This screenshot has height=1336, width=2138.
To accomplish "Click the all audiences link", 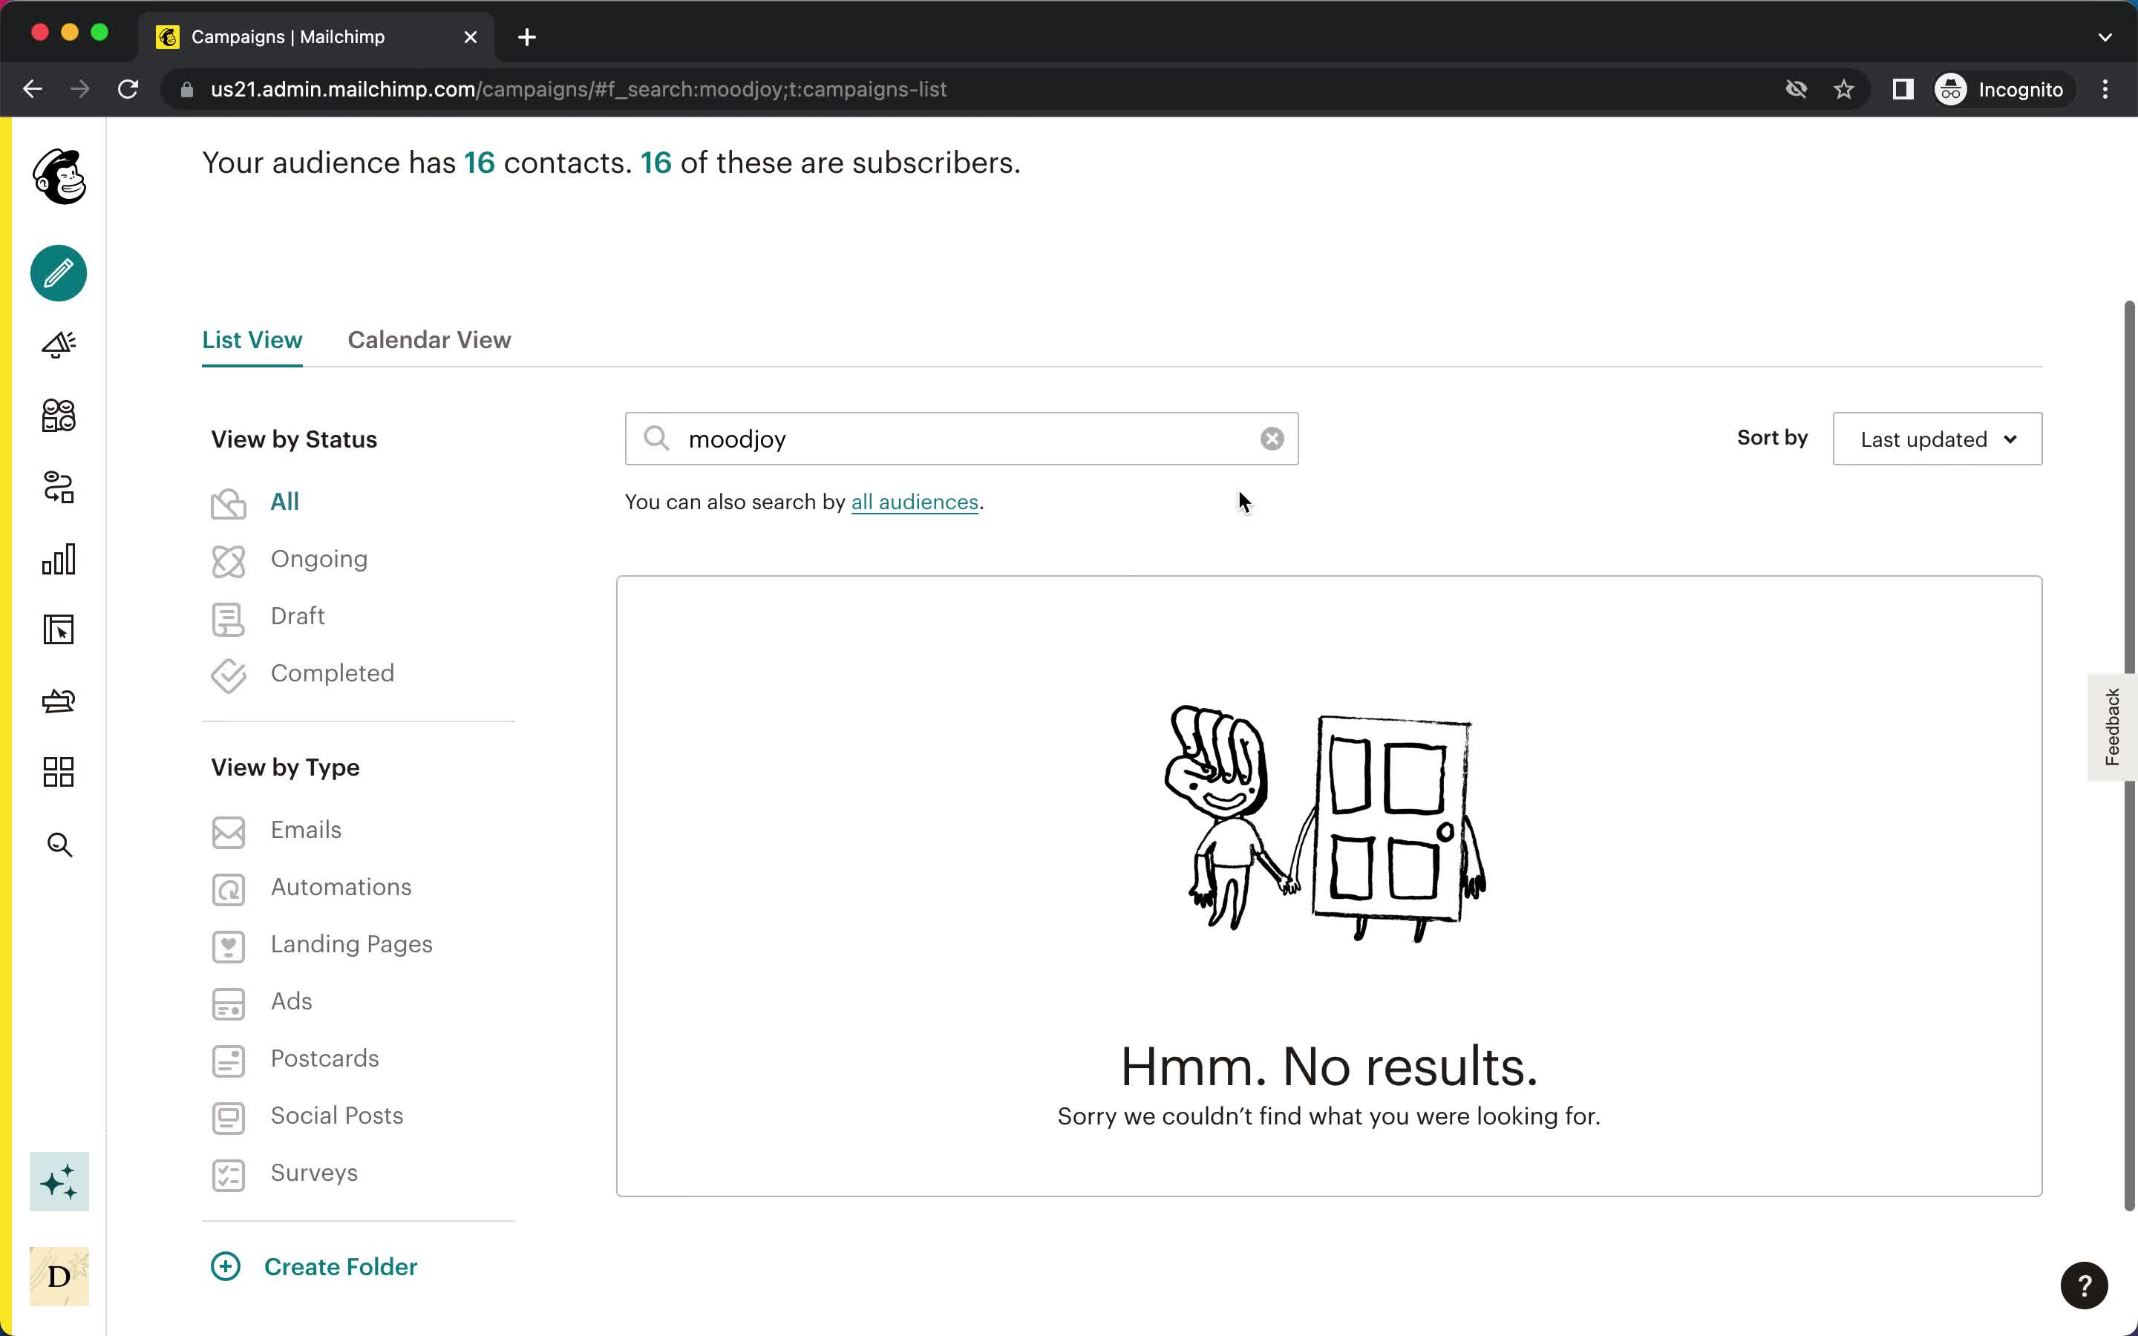I will click(915, 502).
